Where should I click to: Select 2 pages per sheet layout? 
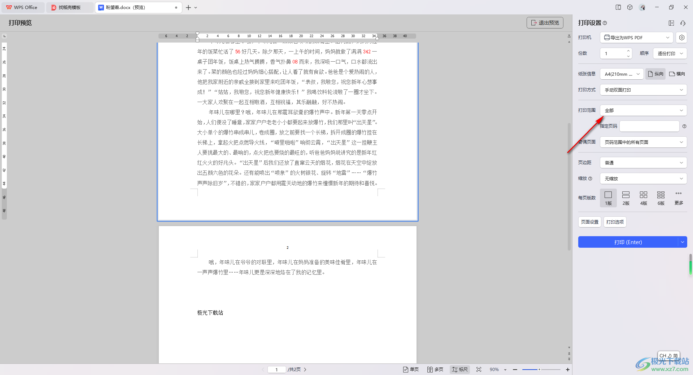coord(626,198)
